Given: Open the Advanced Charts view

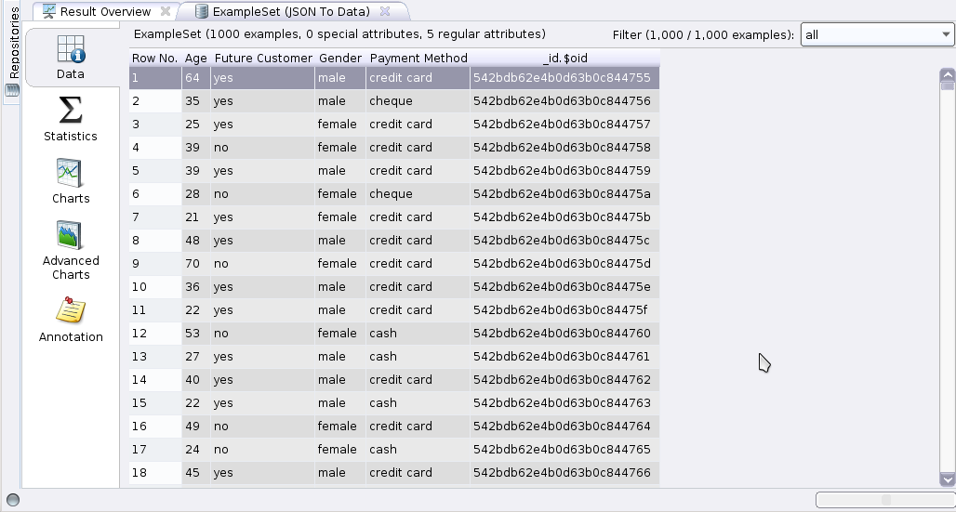Looking at the screenshot, I should coord(71,250).
